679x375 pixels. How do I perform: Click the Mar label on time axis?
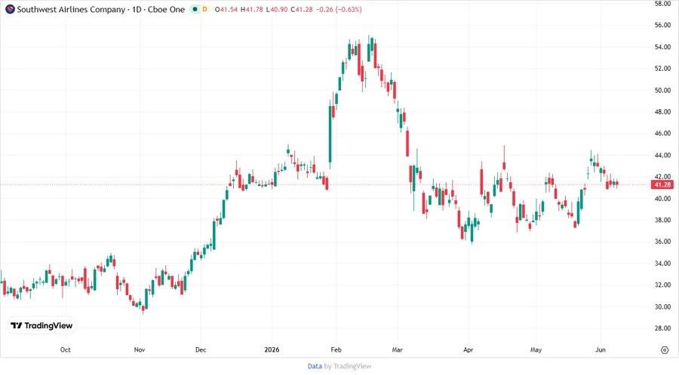pyautogui.click(x=397, y=349)
